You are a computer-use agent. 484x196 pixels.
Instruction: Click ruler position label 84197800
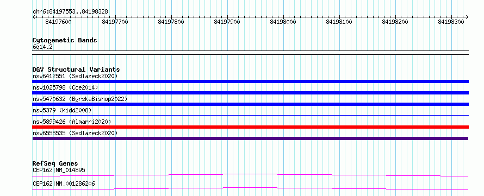(171, 22)
